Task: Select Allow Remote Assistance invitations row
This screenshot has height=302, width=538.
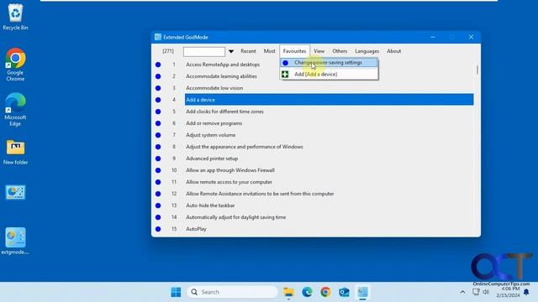Action: [x=260, y=194]
